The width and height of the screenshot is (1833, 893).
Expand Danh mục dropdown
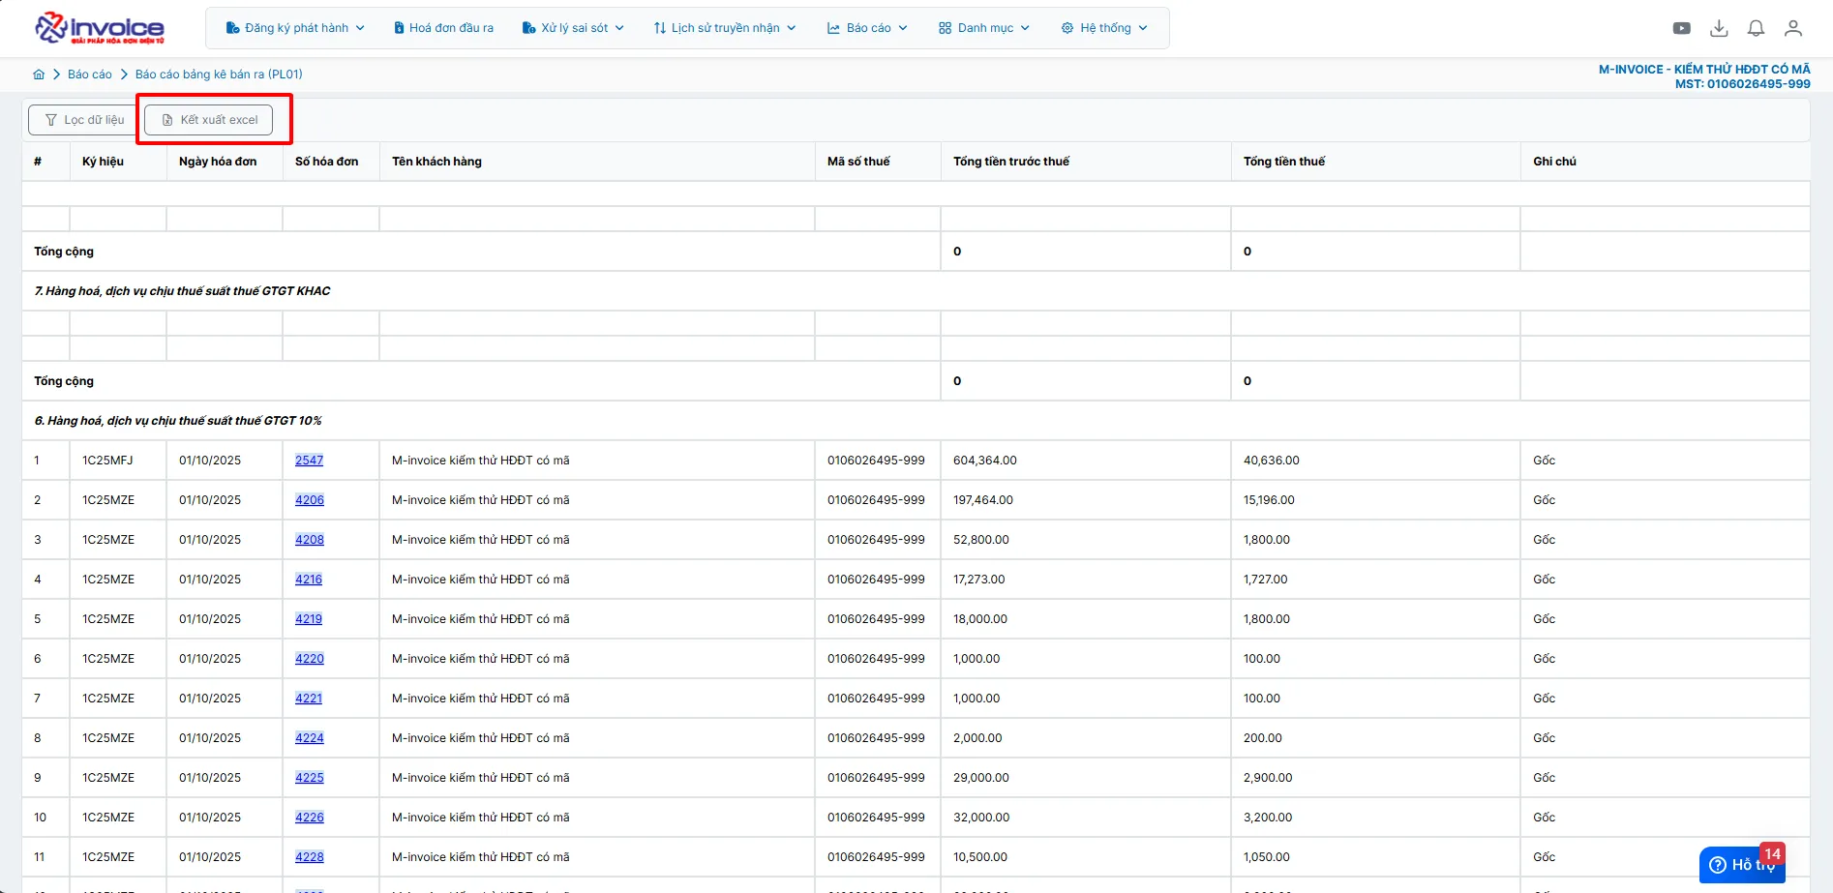[x=984, y=28]
